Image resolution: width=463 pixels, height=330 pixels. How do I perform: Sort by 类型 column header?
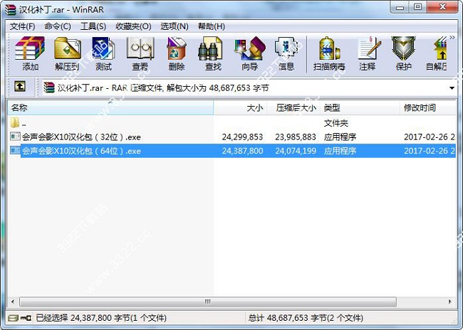coord(360,108)
